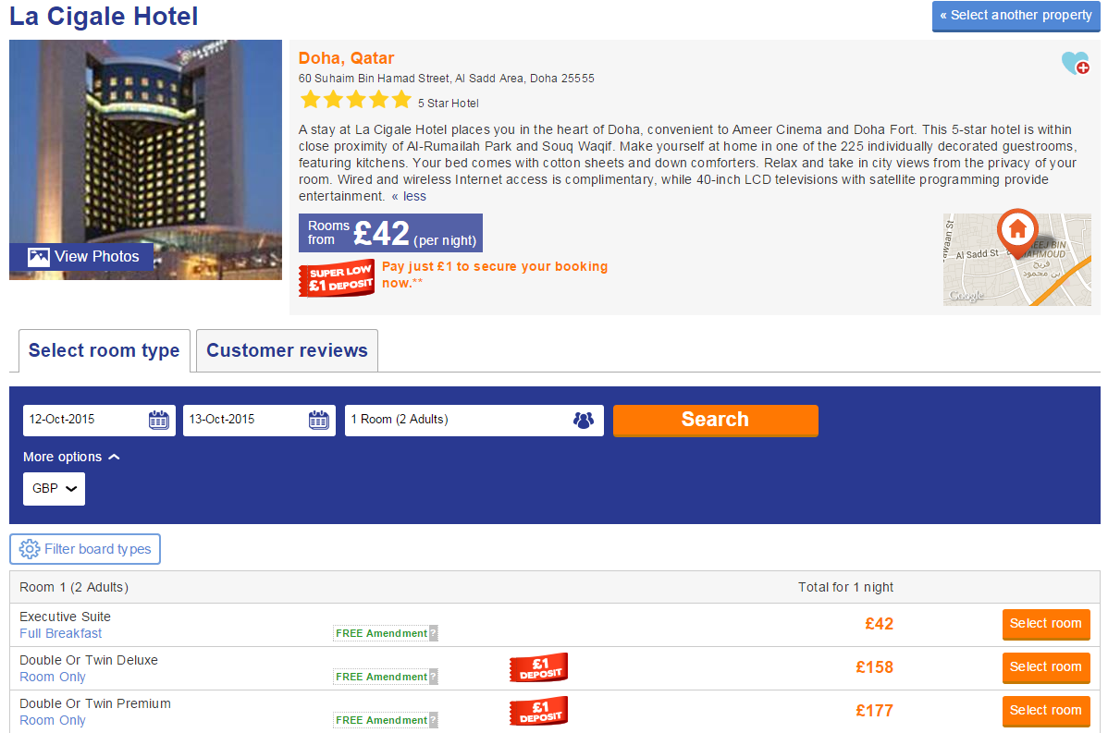Click Filter board types button
The height and width of the screenshot is (733, 1108).
(x=85, y=549)
